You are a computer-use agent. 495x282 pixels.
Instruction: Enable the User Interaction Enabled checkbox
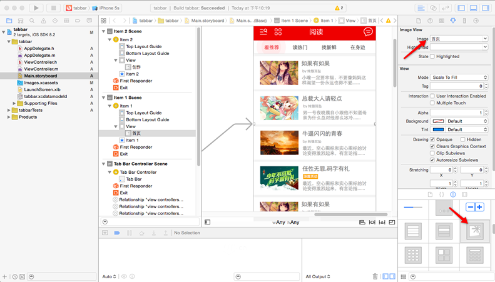click(432, 96)
